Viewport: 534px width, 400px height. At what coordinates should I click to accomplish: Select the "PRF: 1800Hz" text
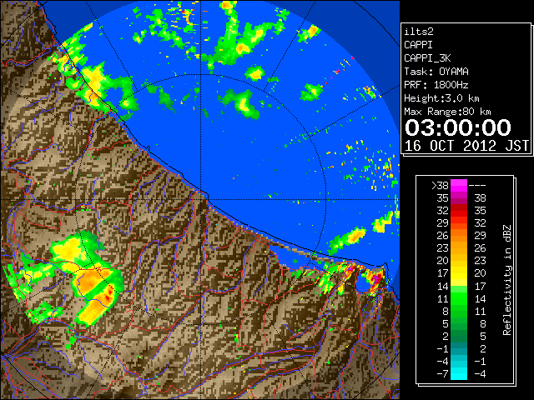(x=436, y=85)
